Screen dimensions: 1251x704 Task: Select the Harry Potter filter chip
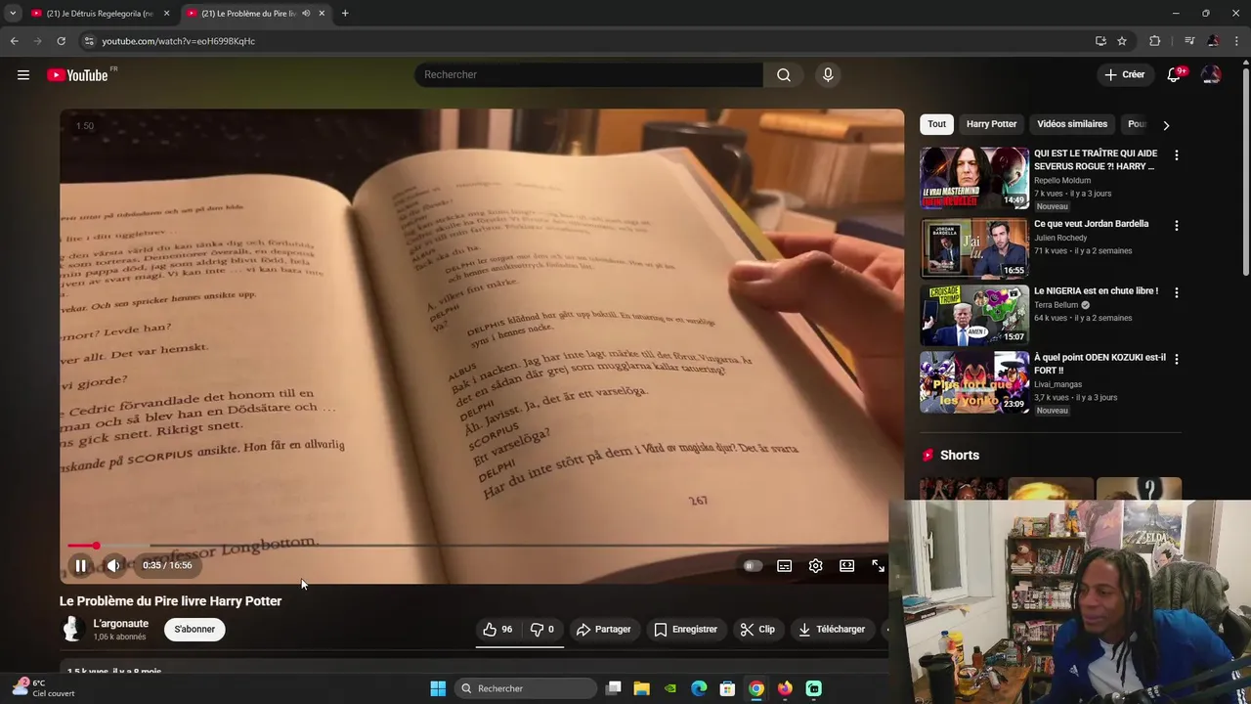tap(991, 124)
